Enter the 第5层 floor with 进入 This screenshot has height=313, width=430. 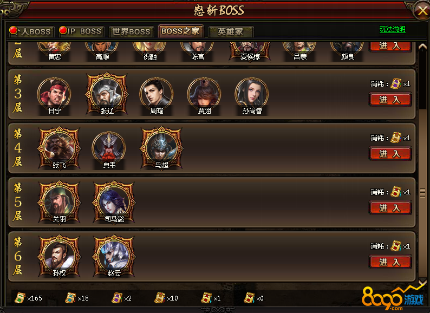(x=390, y=208)
